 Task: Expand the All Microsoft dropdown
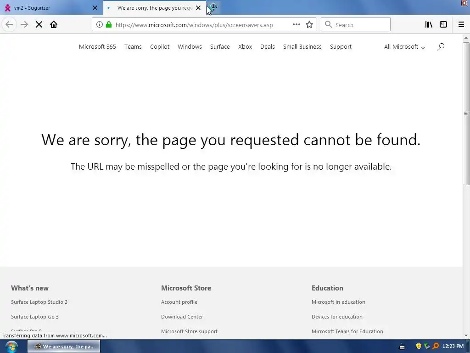pyautogui.click(x=404, y=47)
